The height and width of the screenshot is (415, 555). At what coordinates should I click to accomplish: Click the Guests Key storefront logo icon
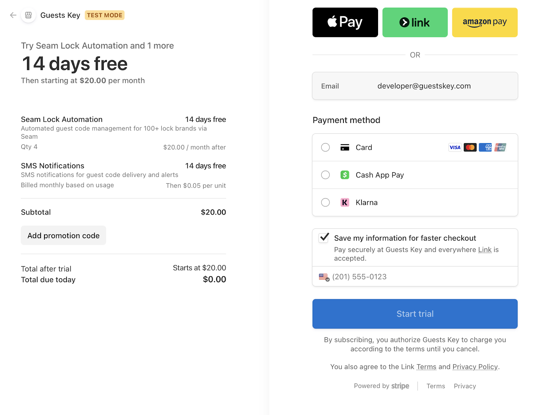tap(28, 15)
